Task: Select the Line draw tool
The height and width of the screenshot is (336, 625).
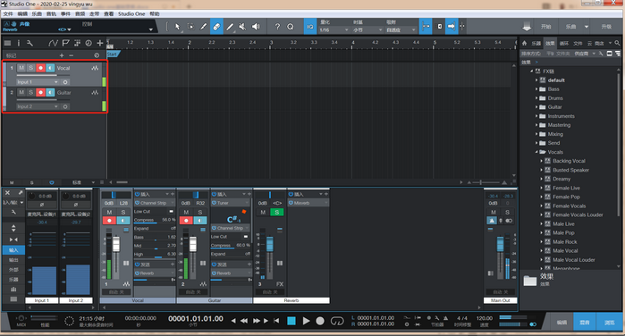Action: point(230,27)
